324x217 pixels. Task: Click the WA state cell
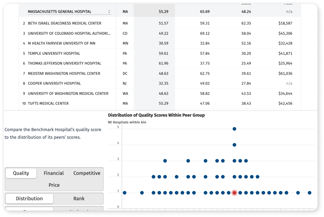125,94
